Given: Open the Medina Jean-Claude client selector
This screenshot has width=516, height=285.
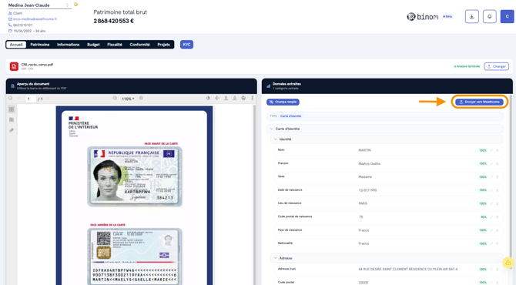Looking at the screenshot, I should click(39, 5).
